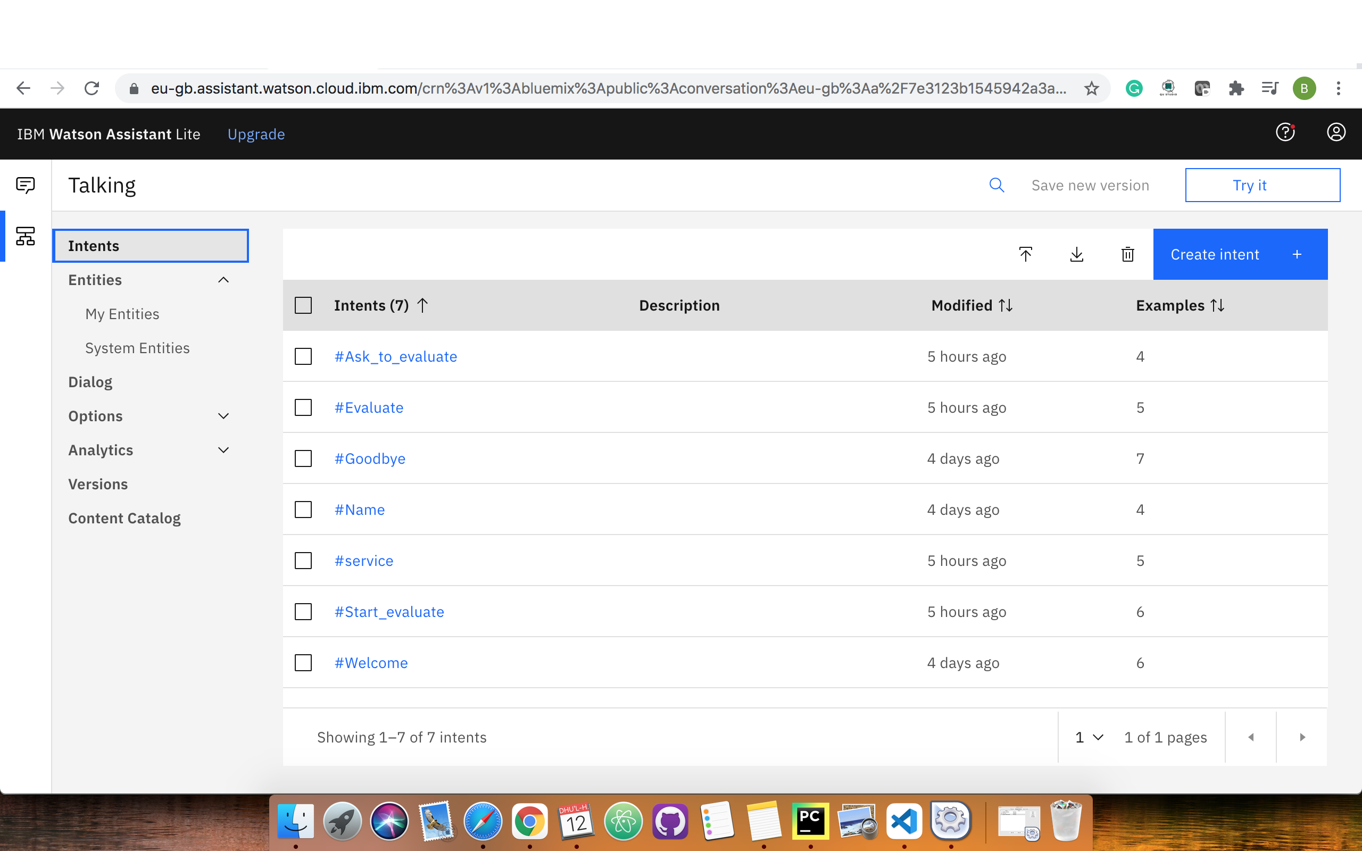Open search with the magnifier icon
1362x851 pixels.
pyautogui.click(x=996, y=185)
